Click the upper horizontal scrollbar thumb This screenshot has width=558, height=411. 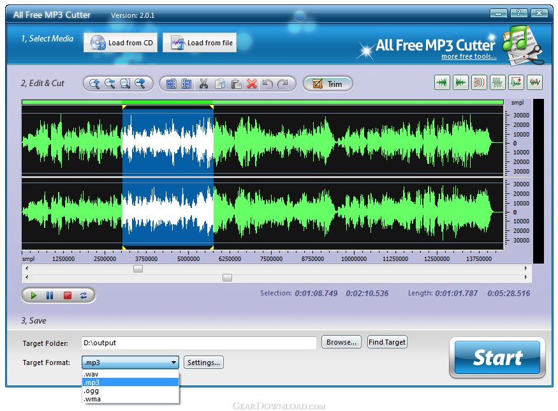[138, 269]
